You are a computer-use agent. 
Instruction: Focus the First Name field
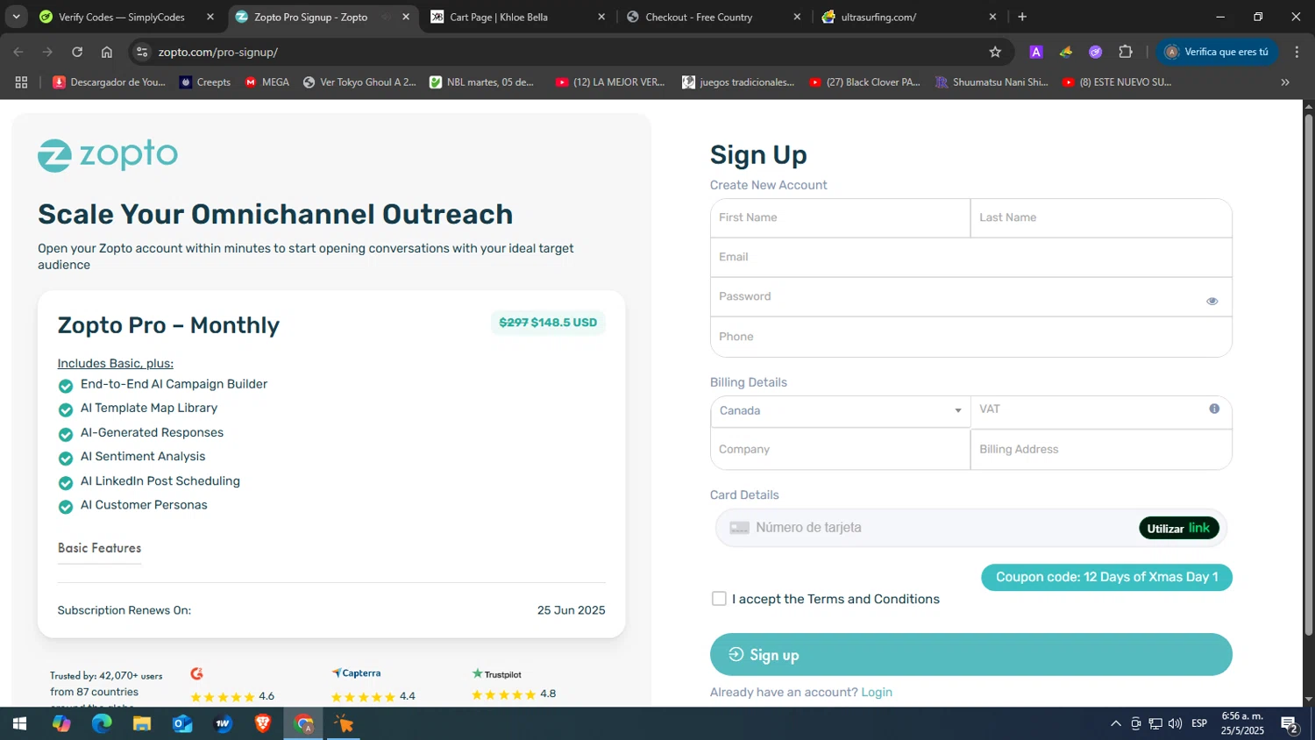(840, 217)
